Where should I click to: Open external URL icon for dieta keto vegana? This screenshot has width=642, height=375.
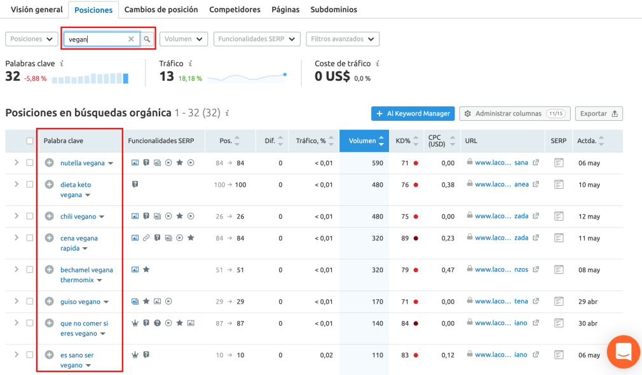pos(536,184)
